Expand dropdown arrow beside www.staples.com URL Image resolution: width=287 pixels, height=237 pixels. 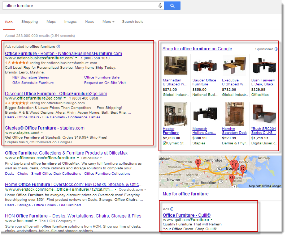pos(42,132)
